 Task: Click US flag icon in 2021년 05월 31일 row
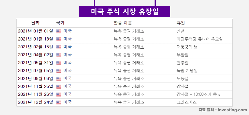(x=58, y=63)
